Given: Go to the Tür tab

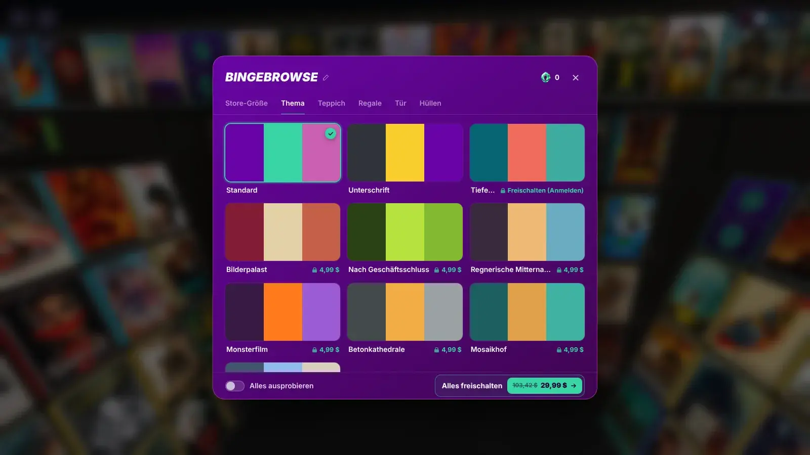Looking at the screenshot, I should pyautogui.click(x=400, y=103).
